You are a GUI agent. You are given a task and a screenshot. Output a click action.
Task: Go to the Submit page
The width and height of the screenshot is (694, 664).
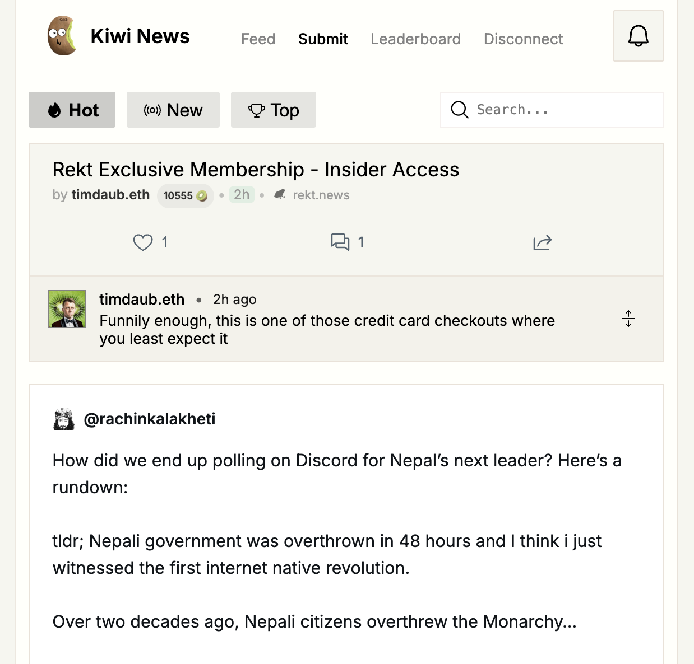tap(323, 39)
